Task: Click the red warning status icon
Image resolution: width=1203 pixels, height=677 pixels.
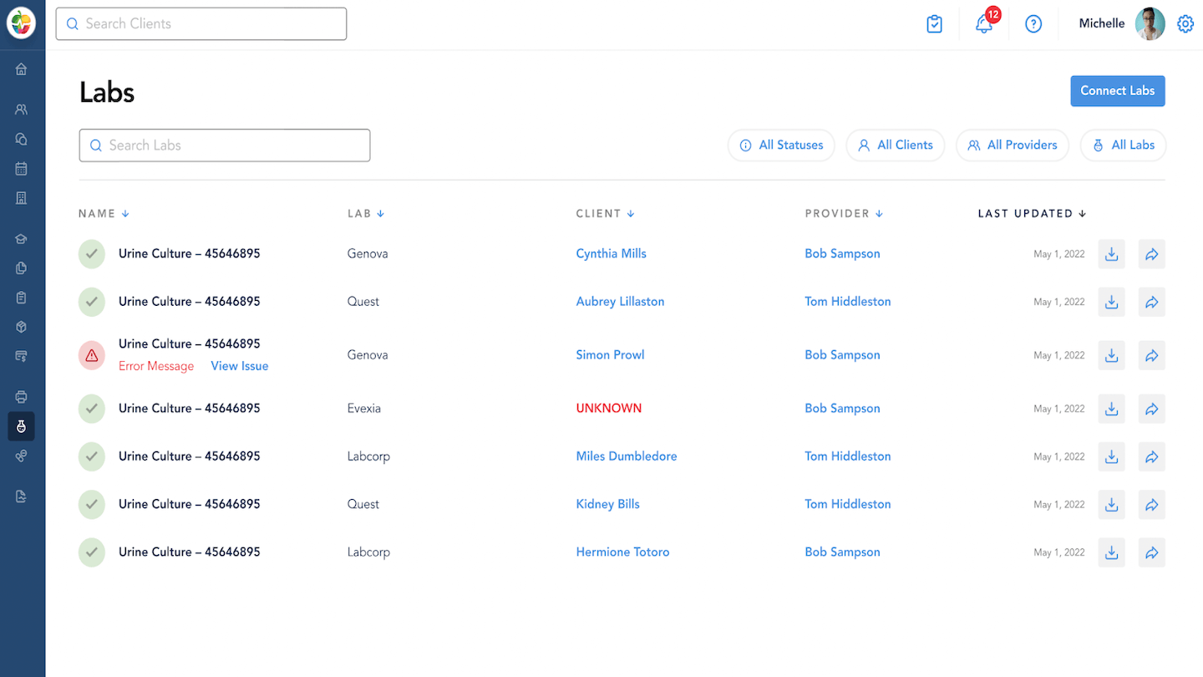Action: [92, 355]
